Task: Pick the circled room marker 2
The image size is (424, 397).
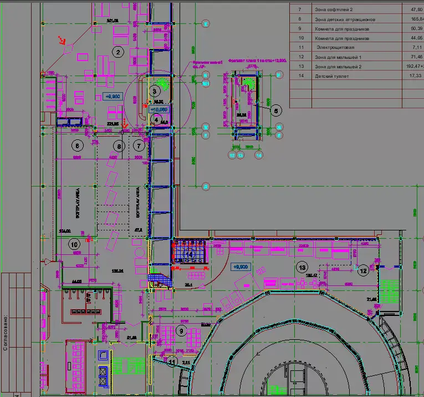Action: pyautogui.click(x=118, y=52)
